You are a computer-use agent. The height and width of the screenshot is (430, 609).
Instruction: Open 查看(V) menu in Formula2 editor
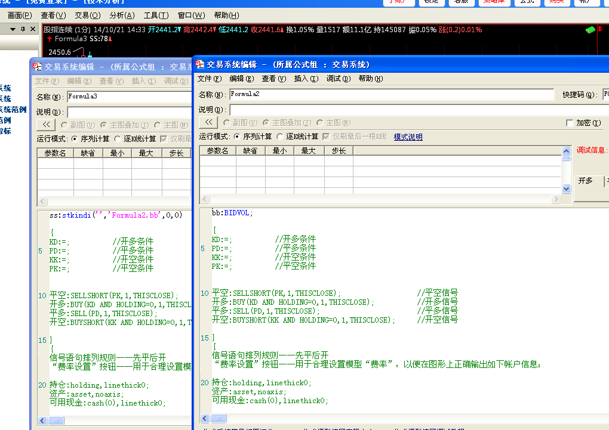(274, 79)
